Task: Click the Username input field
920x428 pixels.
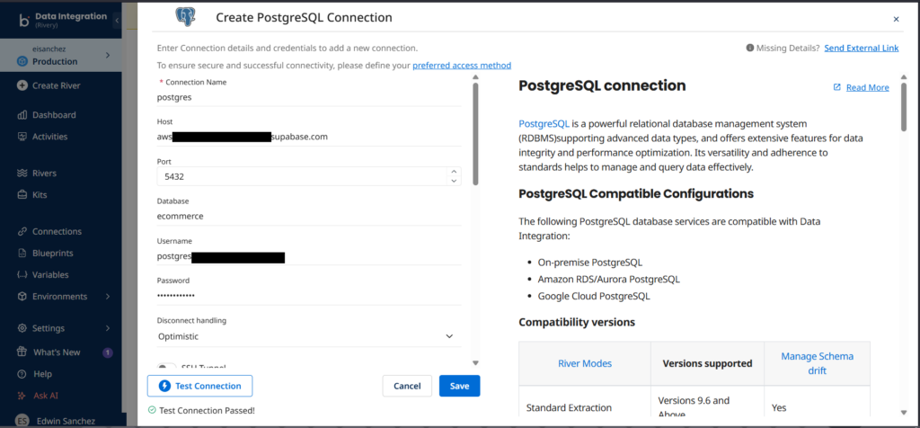Action: click(309, 256)
